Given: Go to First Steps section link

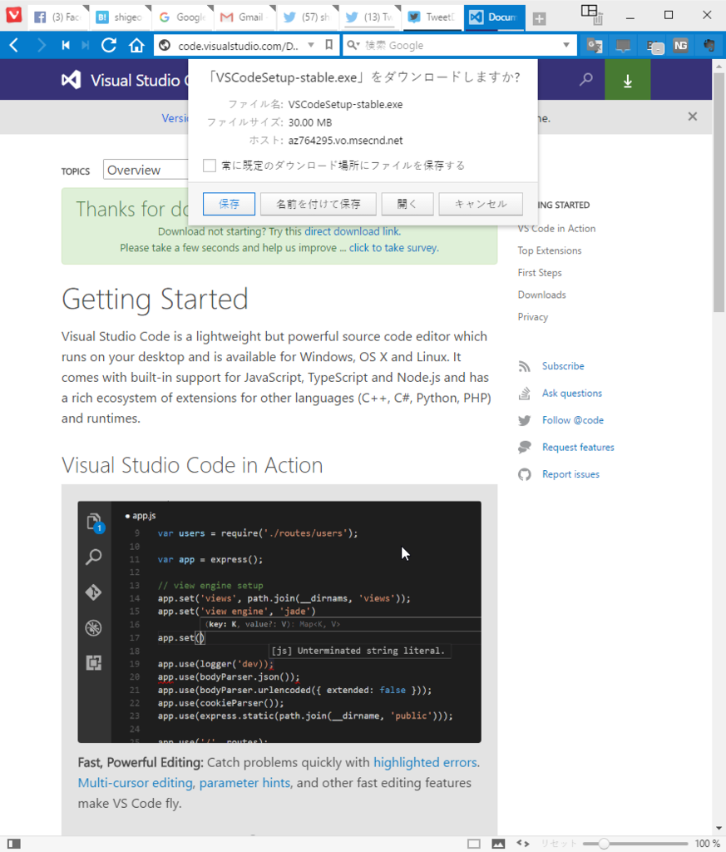Looking at the screenshot, I should (540, 273).
